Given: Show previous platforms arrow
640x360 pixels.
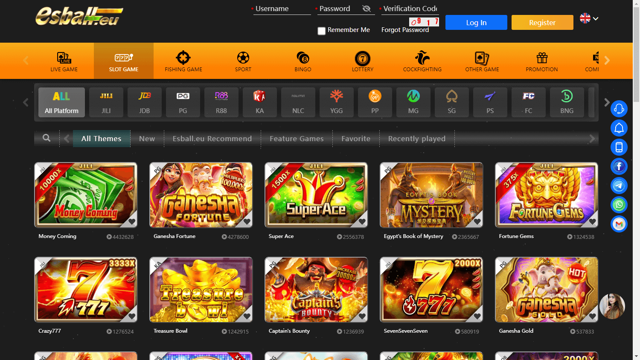Looking at the screenshot, I should coord(26,102).
